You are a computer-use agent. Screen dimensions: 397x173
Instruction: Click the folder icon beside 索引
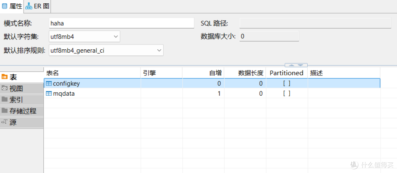[4, 99]
